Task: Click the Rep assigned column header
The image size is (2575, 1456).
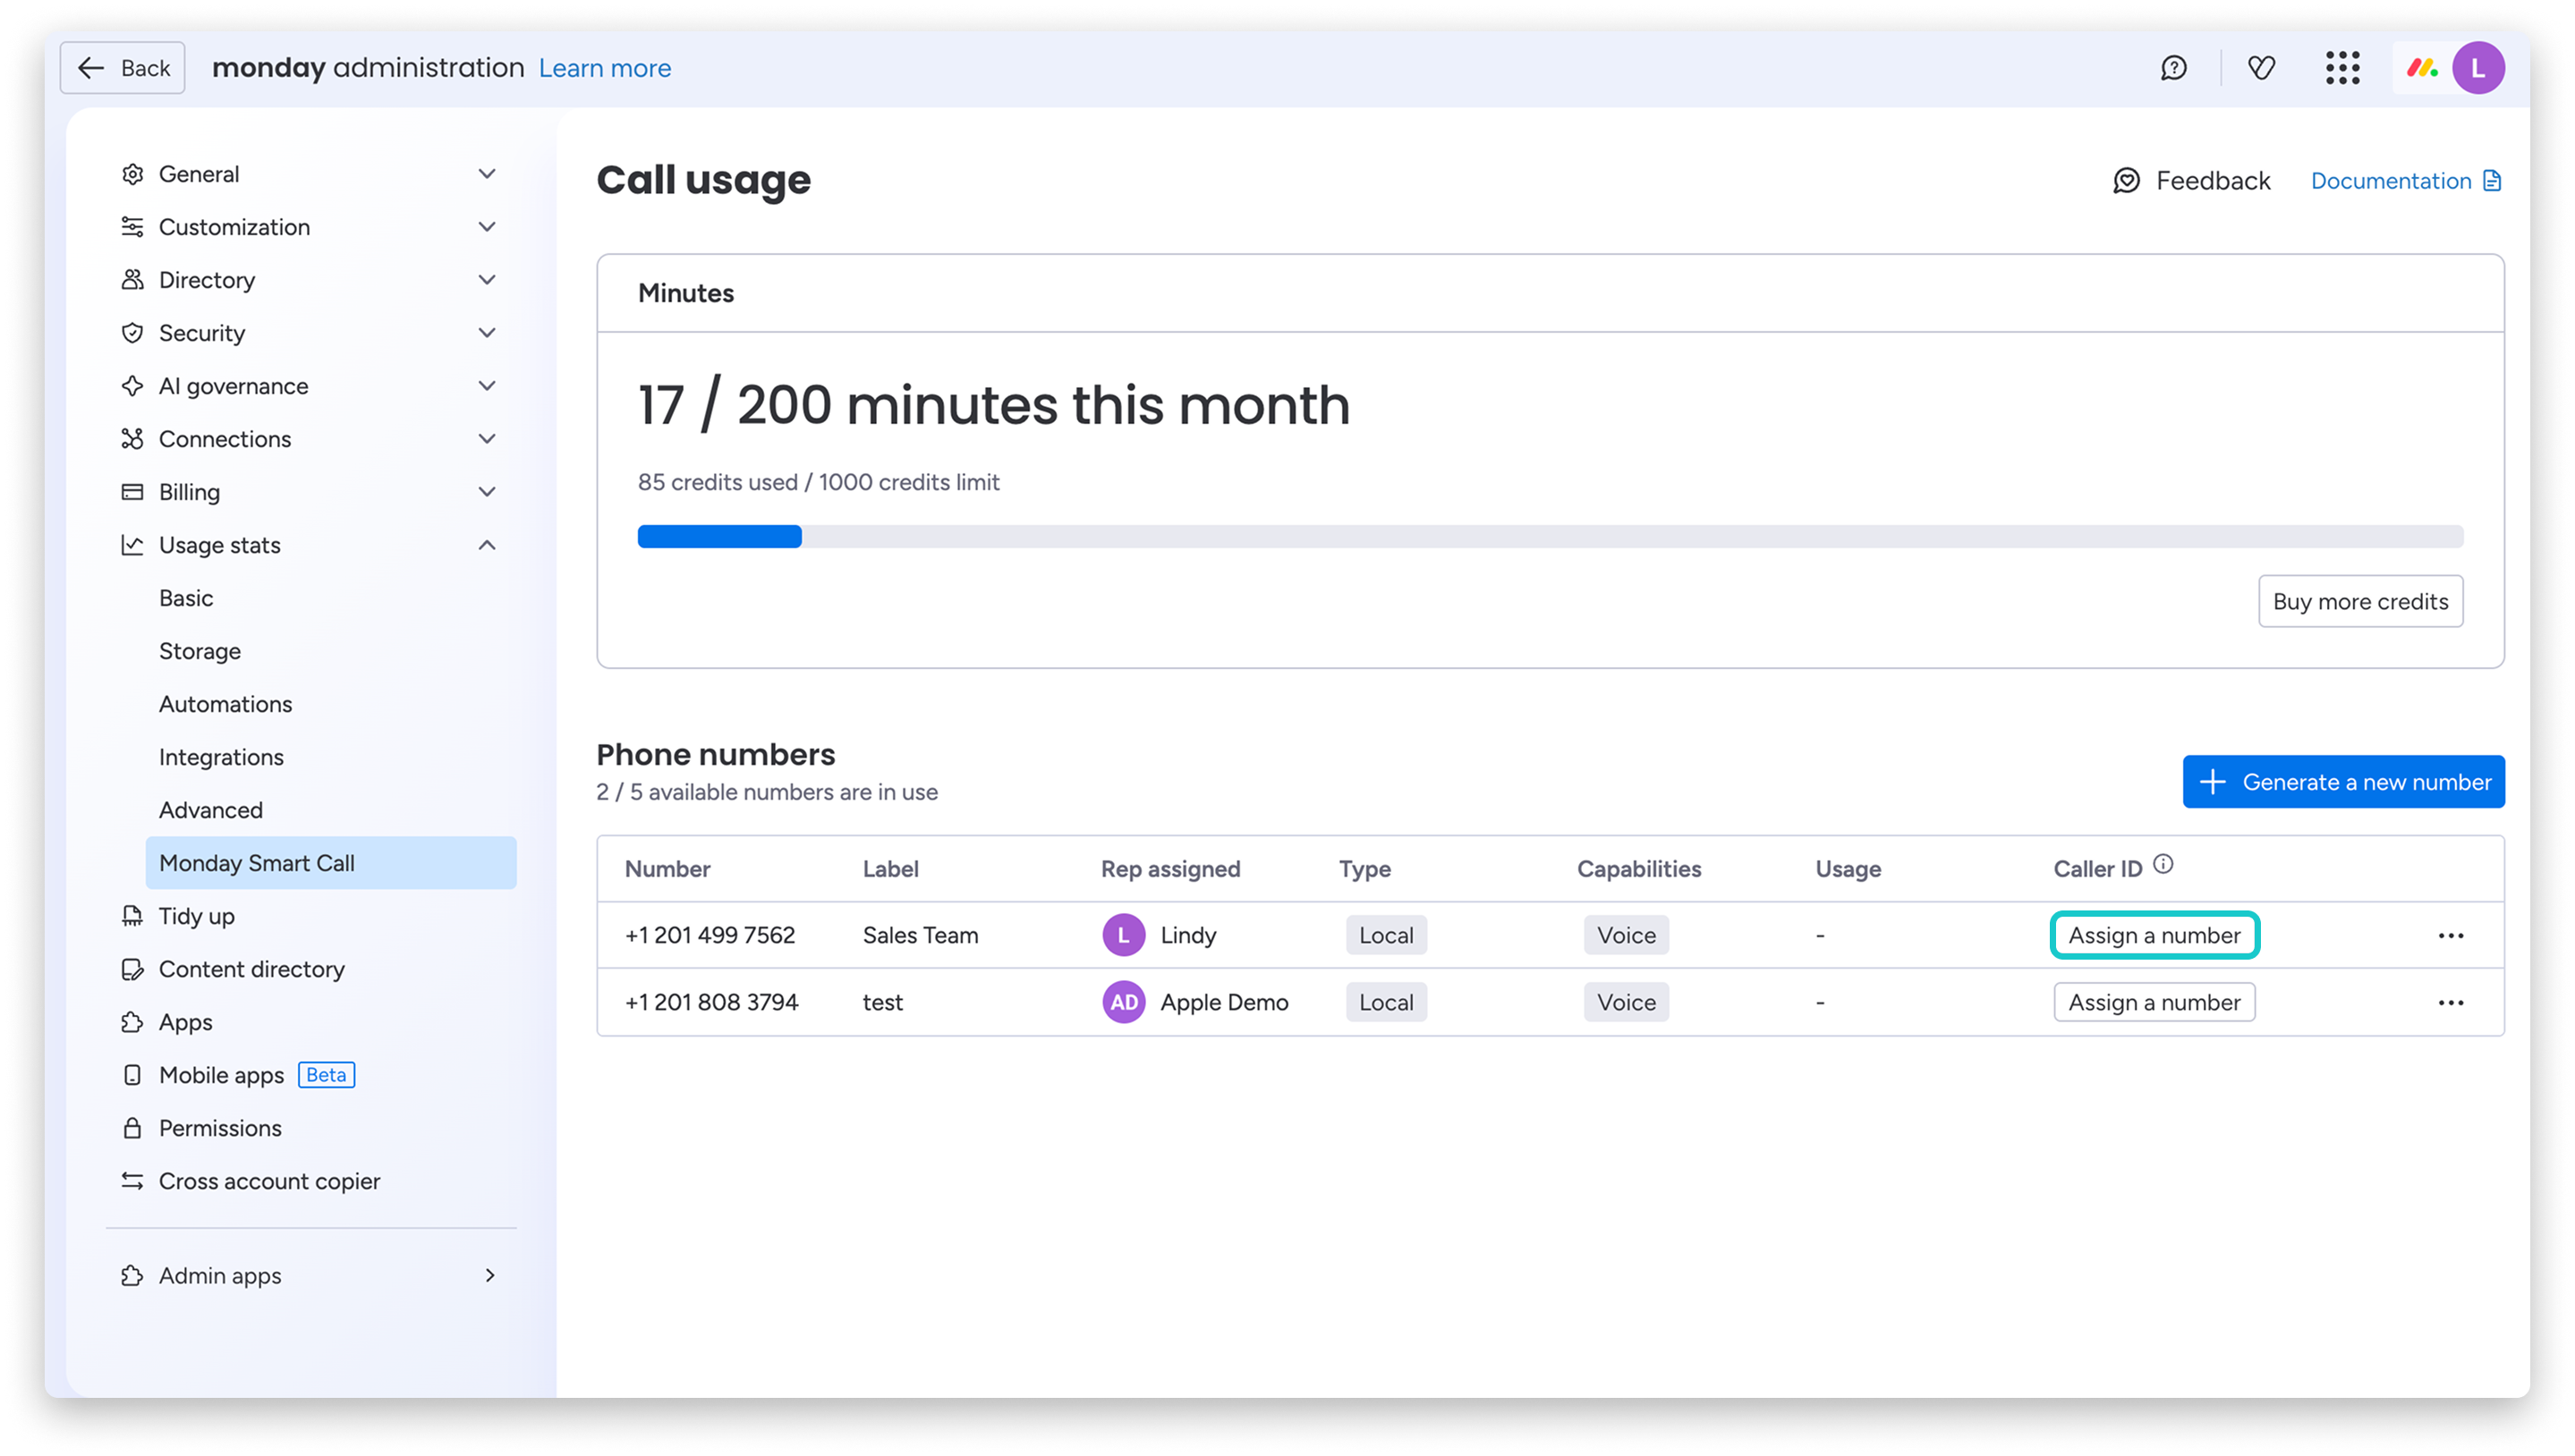Action: coord(1170,869)
